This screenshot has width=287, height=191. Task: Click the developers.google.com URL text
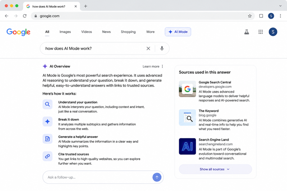pyautogui.click(x=215, y=87)
